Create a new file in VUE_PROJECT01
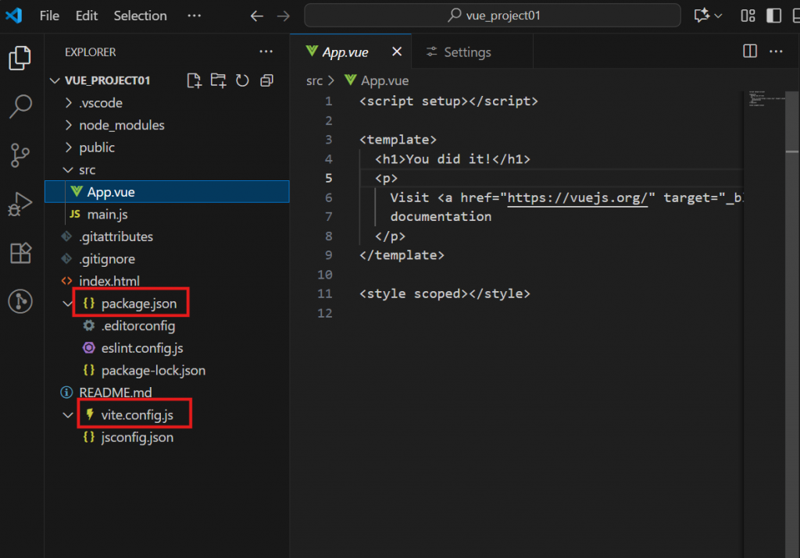This screenshot has height=558, width=800. pos(194,80)
